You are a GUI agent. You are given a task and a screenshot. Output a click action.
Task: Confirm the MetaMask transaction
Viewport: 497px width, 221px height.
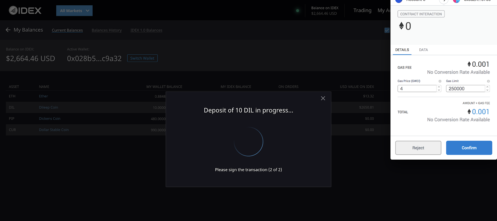pos(469,148)
